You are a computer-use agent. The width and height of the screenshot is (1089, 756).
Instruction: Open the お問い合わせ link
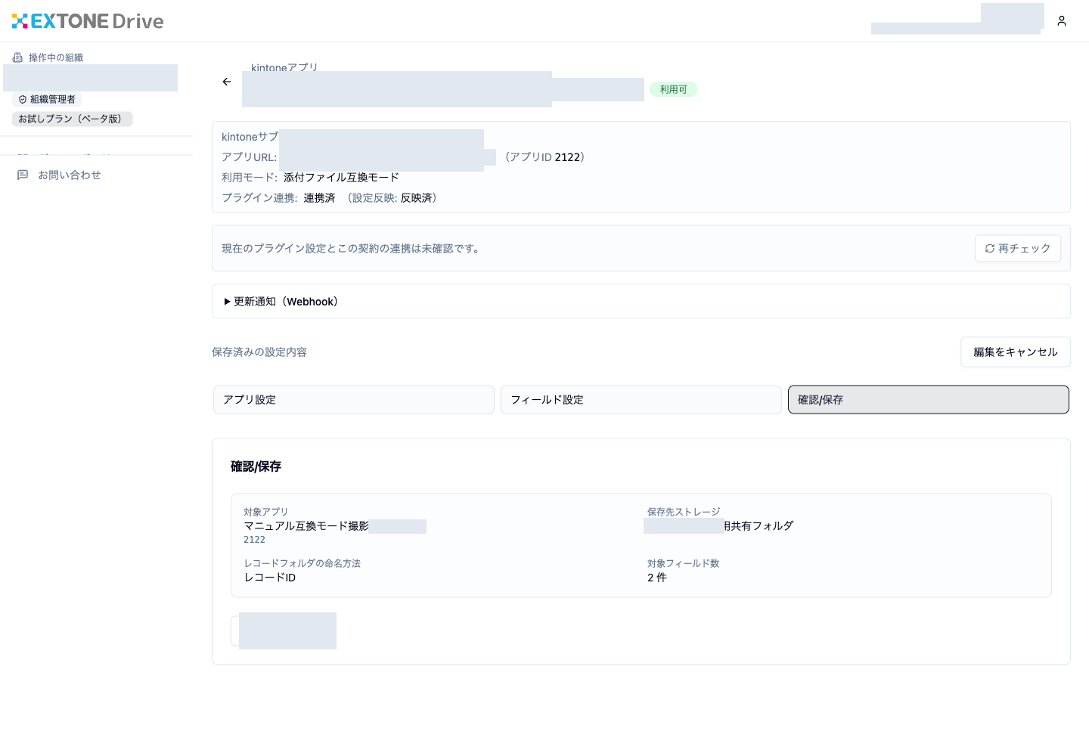(x=70, y=175)
